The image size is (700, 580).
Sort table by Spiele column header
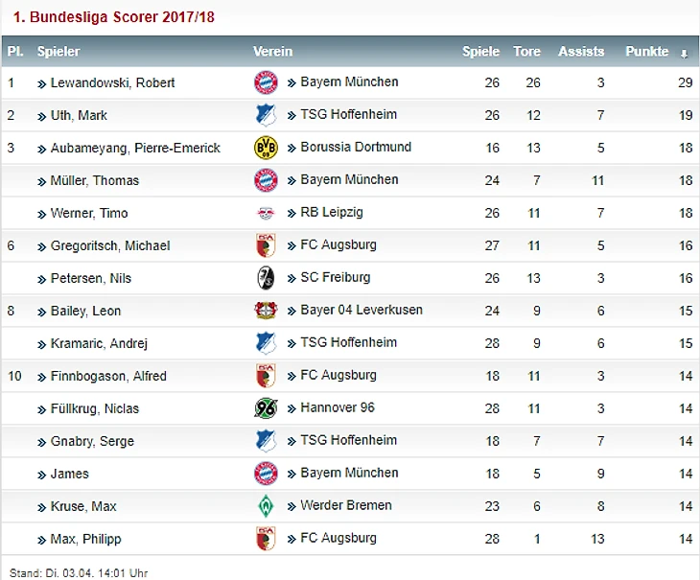coord(480,52)
